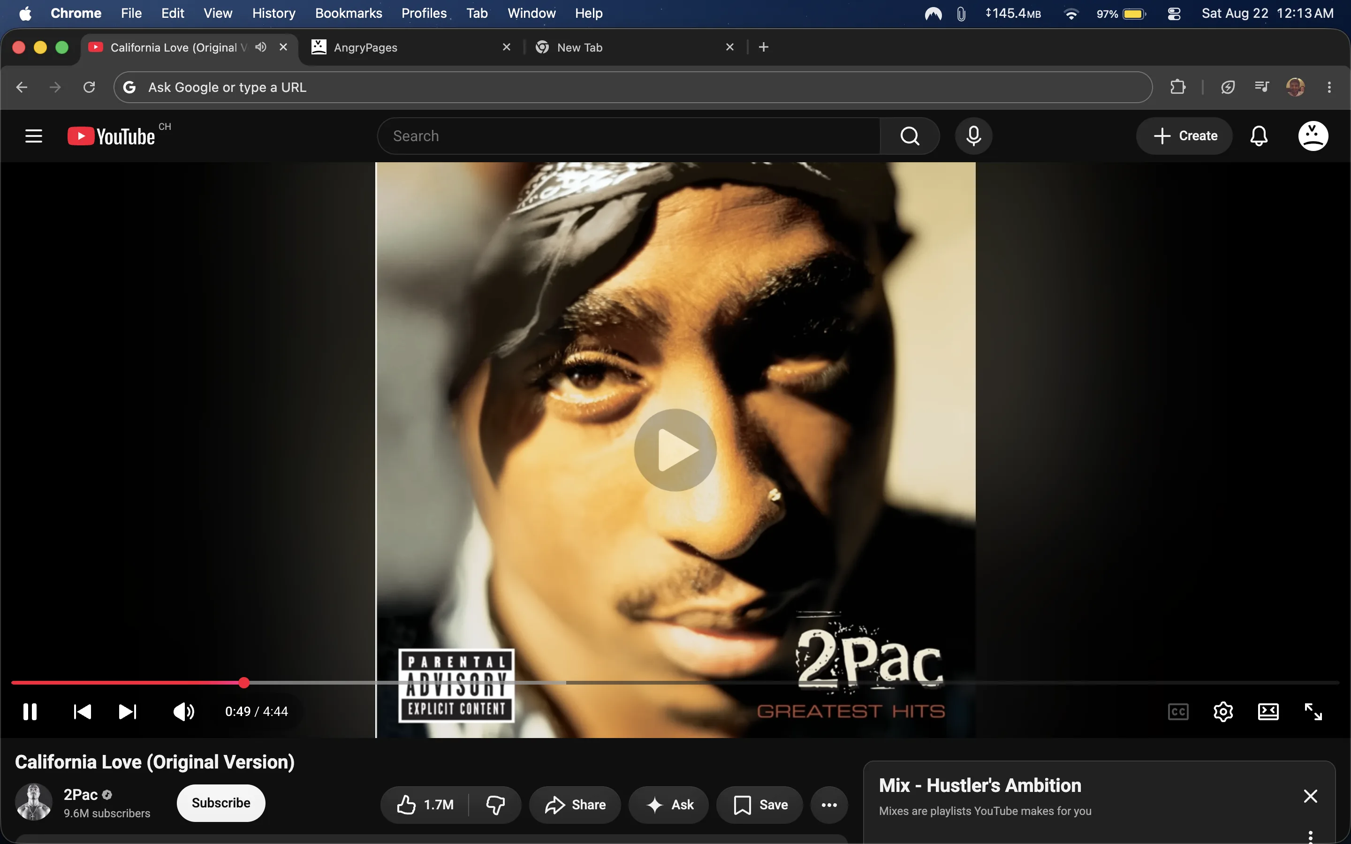The height and width of the screenshot is (844, 1351).
Task: Open Chrome extensions puzzle icon
Action: click(1178, 87)
